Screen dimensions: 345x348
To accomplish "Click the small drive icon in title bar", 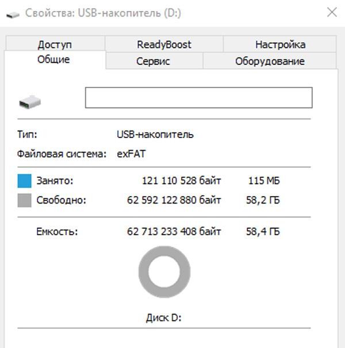I will (x=13, y=13).
